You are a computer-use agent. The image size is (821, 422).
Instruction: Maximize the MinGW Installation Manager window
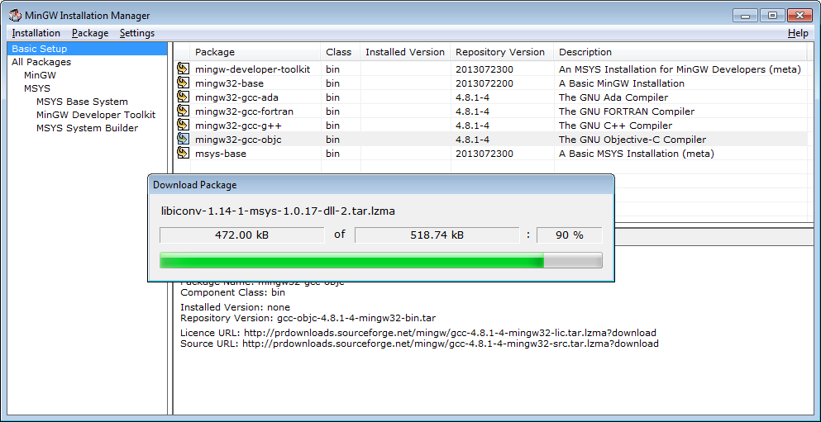771,15
